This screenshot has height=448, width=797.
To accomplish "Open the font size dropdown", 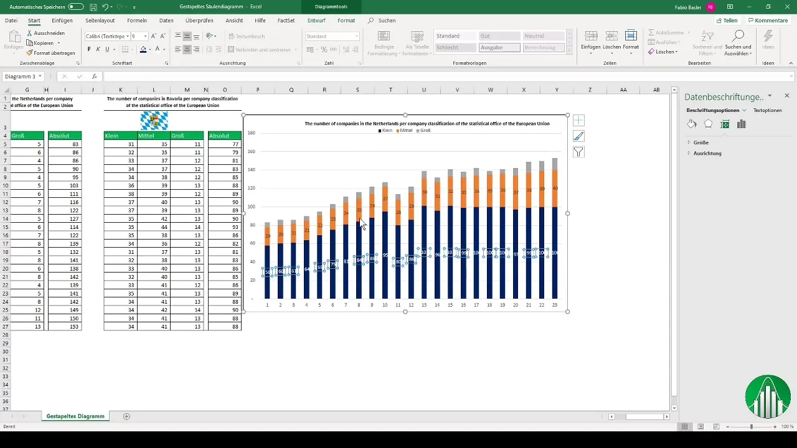I will [145, 36].
